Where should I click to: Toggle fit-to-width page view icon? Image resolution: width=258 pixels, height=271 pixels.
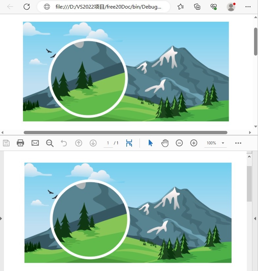tap(129, 143)
